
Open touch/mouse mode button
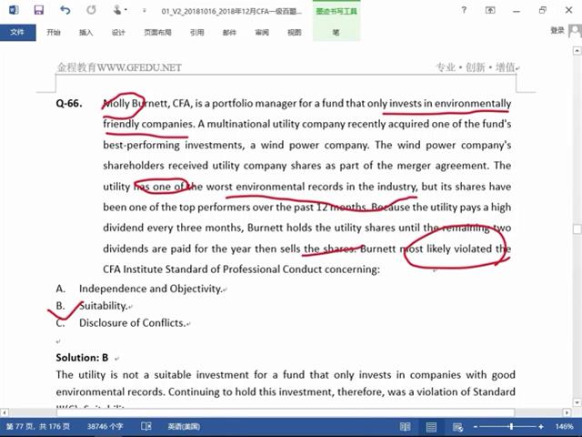[x=118, y=10]
